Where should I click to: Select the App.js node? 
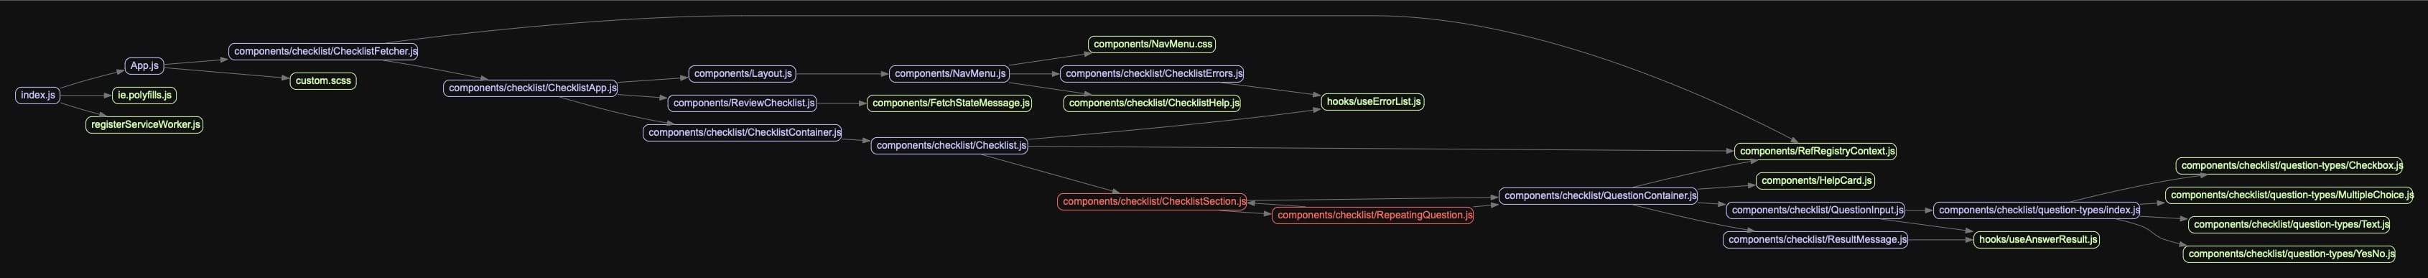click(144, 66)
